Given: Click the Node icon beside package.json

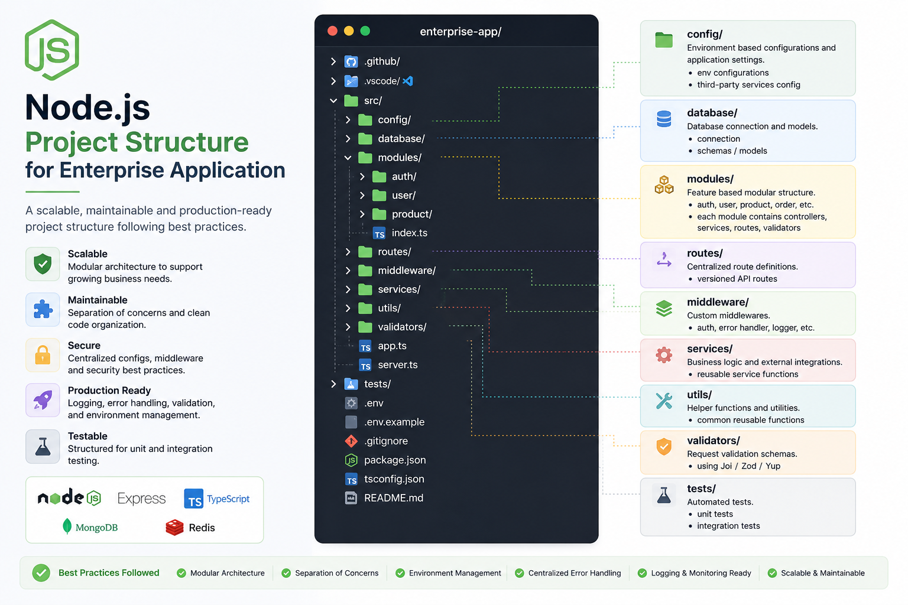Looking at the screenshot, I should tap(351, 460).
